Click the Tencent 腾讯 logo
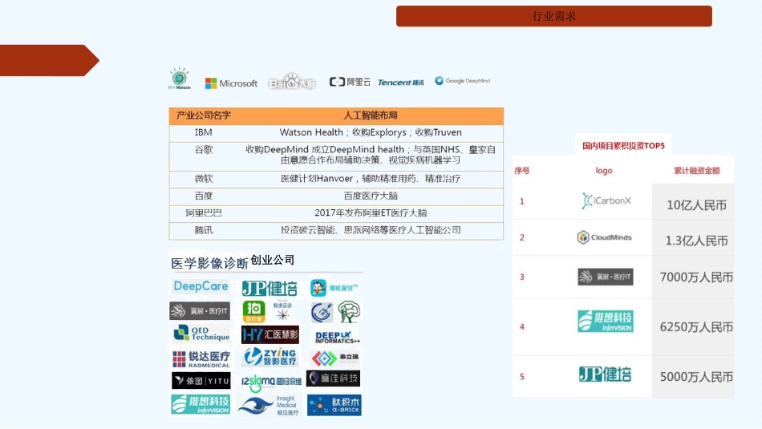 401,83
